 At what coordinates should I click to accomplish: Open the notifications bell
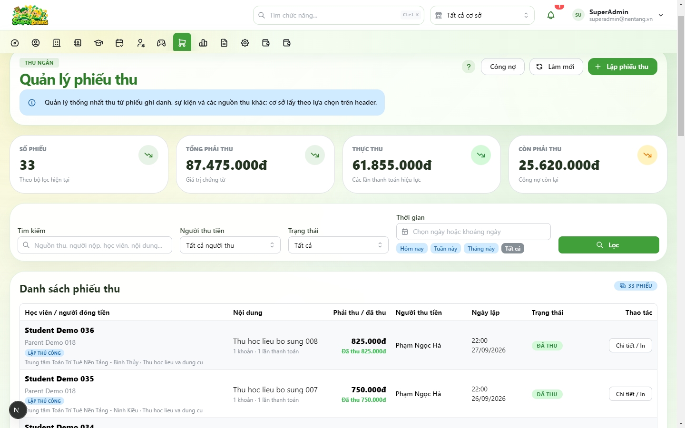551,15
